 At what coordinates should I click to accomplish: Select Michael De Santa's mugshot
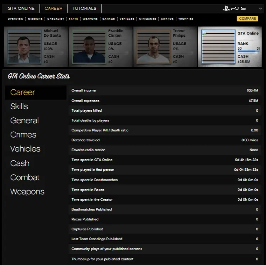[x=24, y=47]
